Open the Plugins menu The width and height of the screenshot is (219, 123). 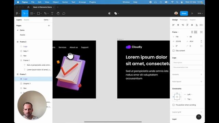coord(92,2)
